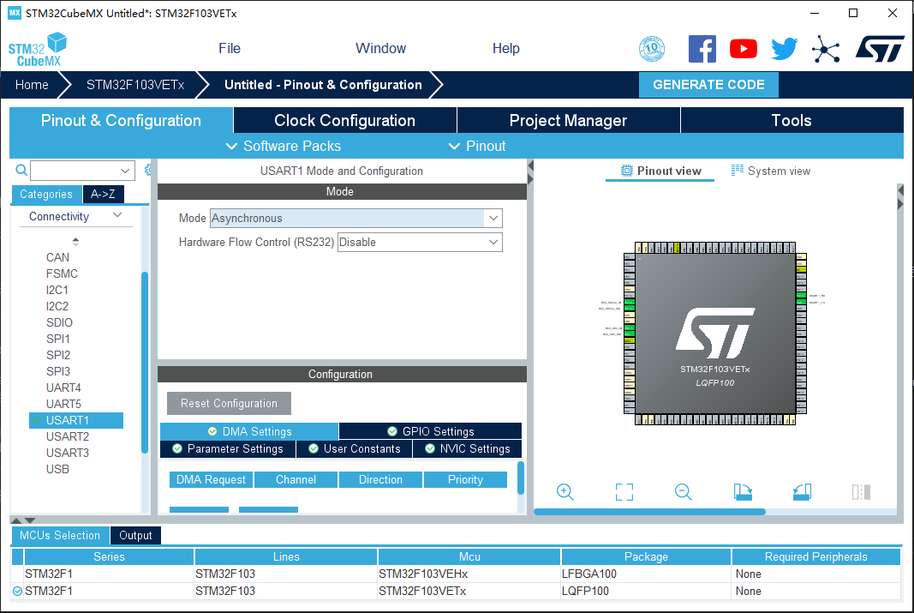Select the enabled USART1 peripheral

pos(75,420)
